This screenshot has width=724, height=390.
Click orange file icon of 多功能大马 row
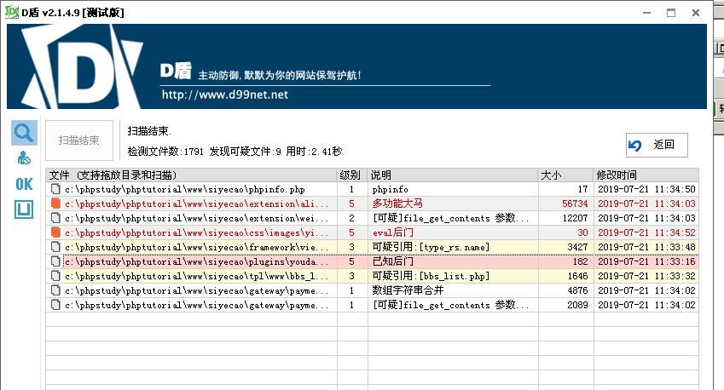tap(56, 204)
